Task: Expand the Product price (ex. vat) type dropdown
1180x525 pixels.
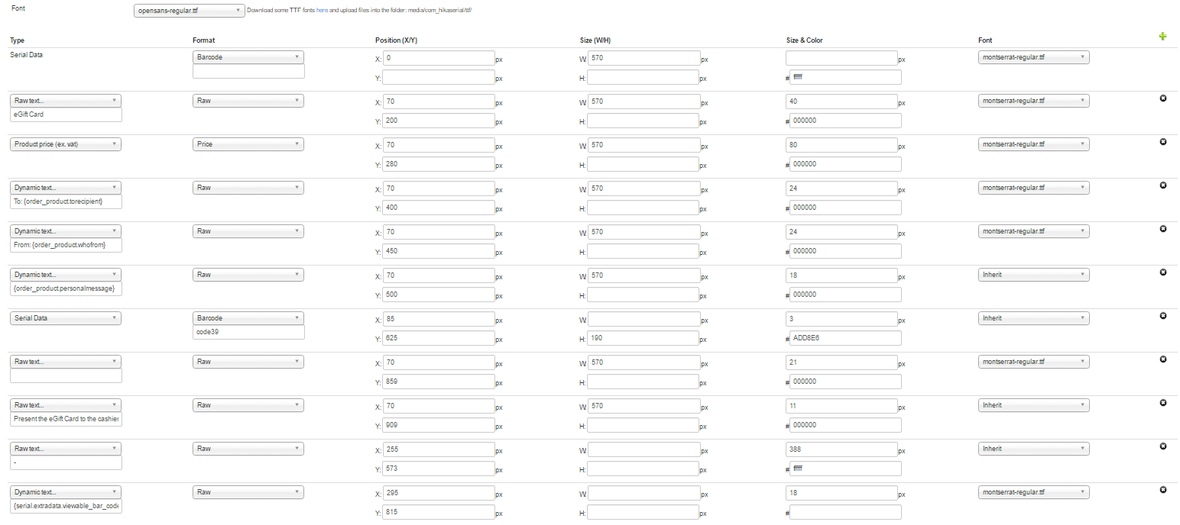Action: coord(66,144)
